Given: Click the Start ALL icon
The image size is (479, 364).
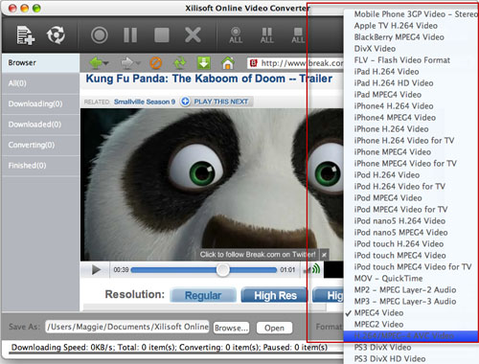Looking at the screenshot, I should 236,35.
